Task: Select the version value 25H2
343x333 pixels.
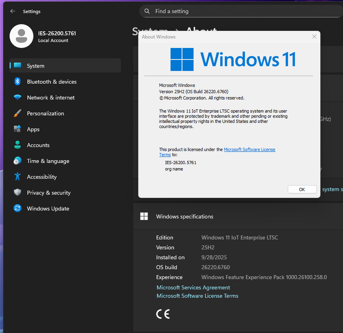Action: (208, 247)
